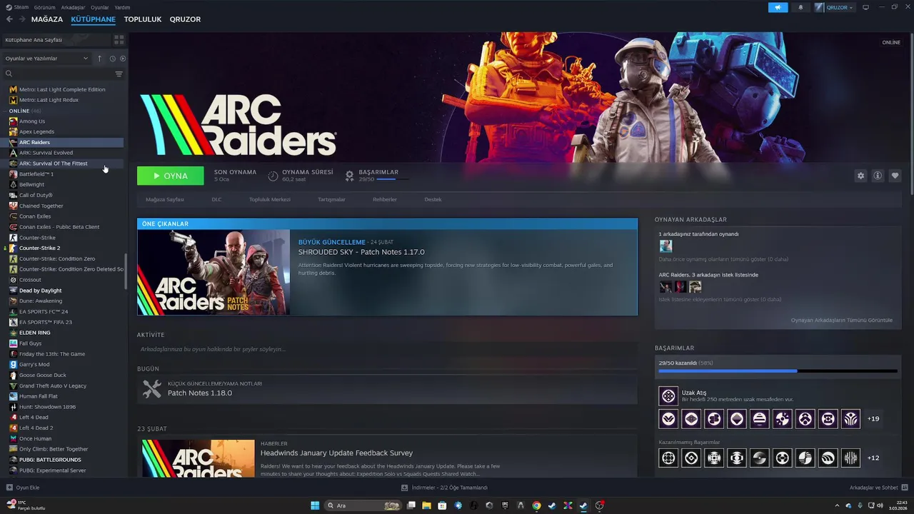Viewport: 914px width, 514px height.
Task: Open the announcements megaphone button
Action: point(778,7)
